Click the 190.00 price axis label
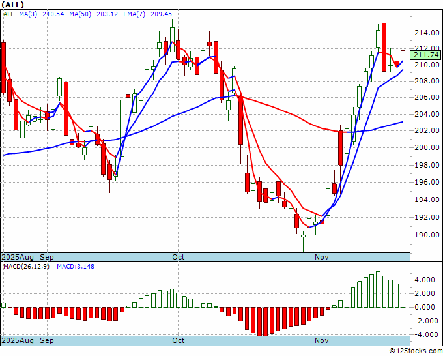Image resolution: width=443 pixels, height=356 pixels. [427, 235]
